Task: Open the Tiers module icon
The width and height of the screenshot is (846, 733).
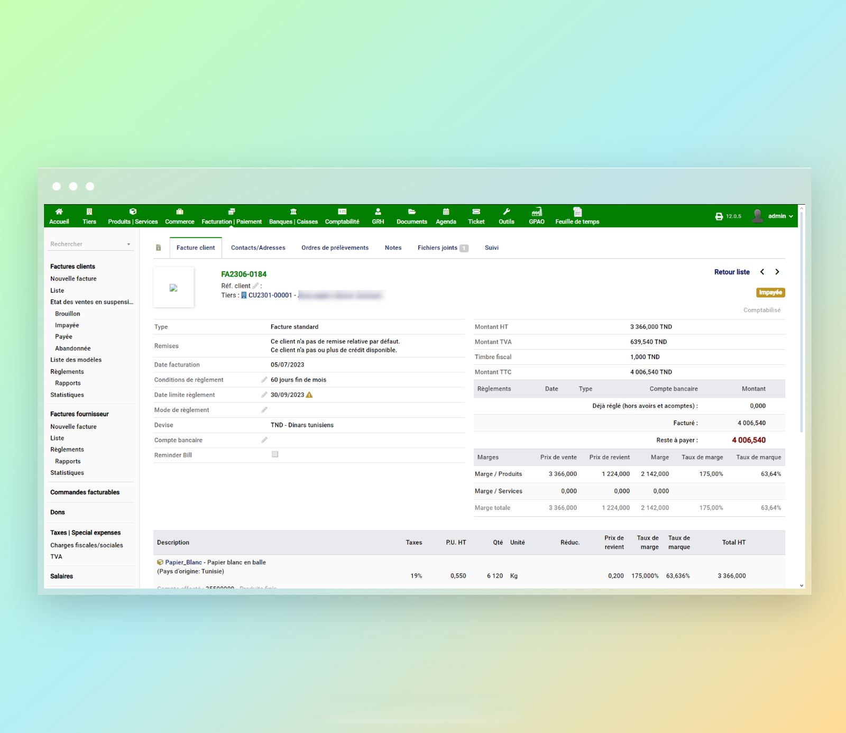Action: pyautogui.click(x=89, y=212)
